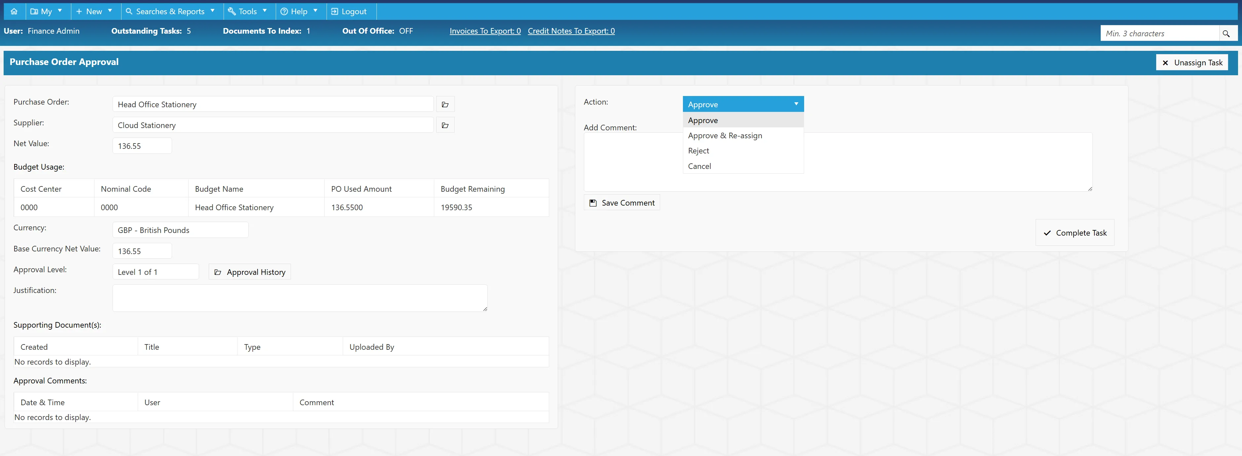Open Supplier folder icon

[445, 125]
